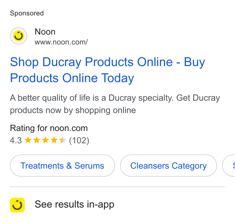Click the 4.3 rating score
This screenshot has width=235, height=223.
[x=16, y=141]
